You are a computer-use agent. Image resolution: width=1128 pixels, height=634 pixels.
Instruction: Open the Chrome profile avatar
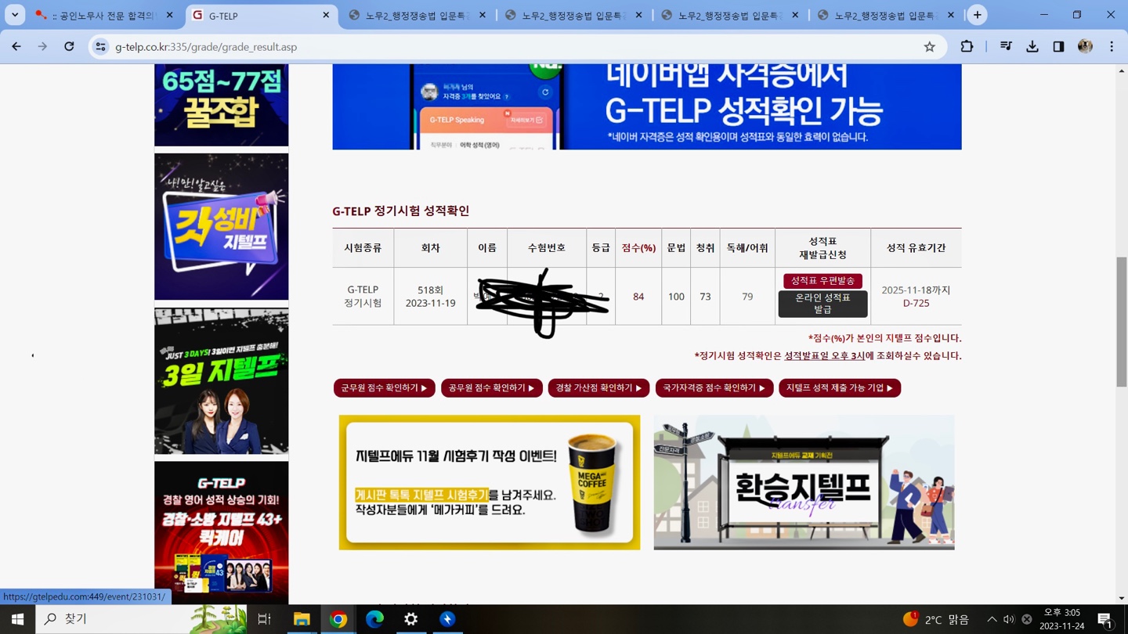click(x=1085, y=47)
